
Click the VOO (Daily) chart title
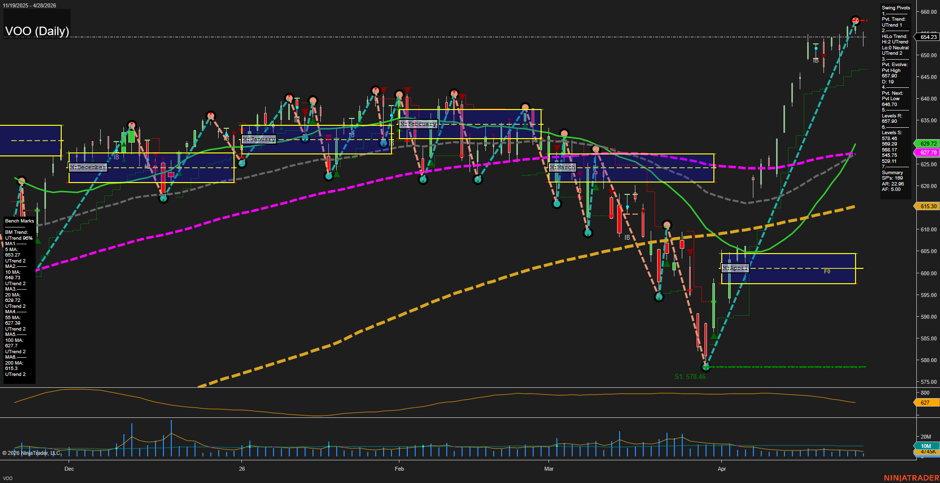click(x=37, y=31)
